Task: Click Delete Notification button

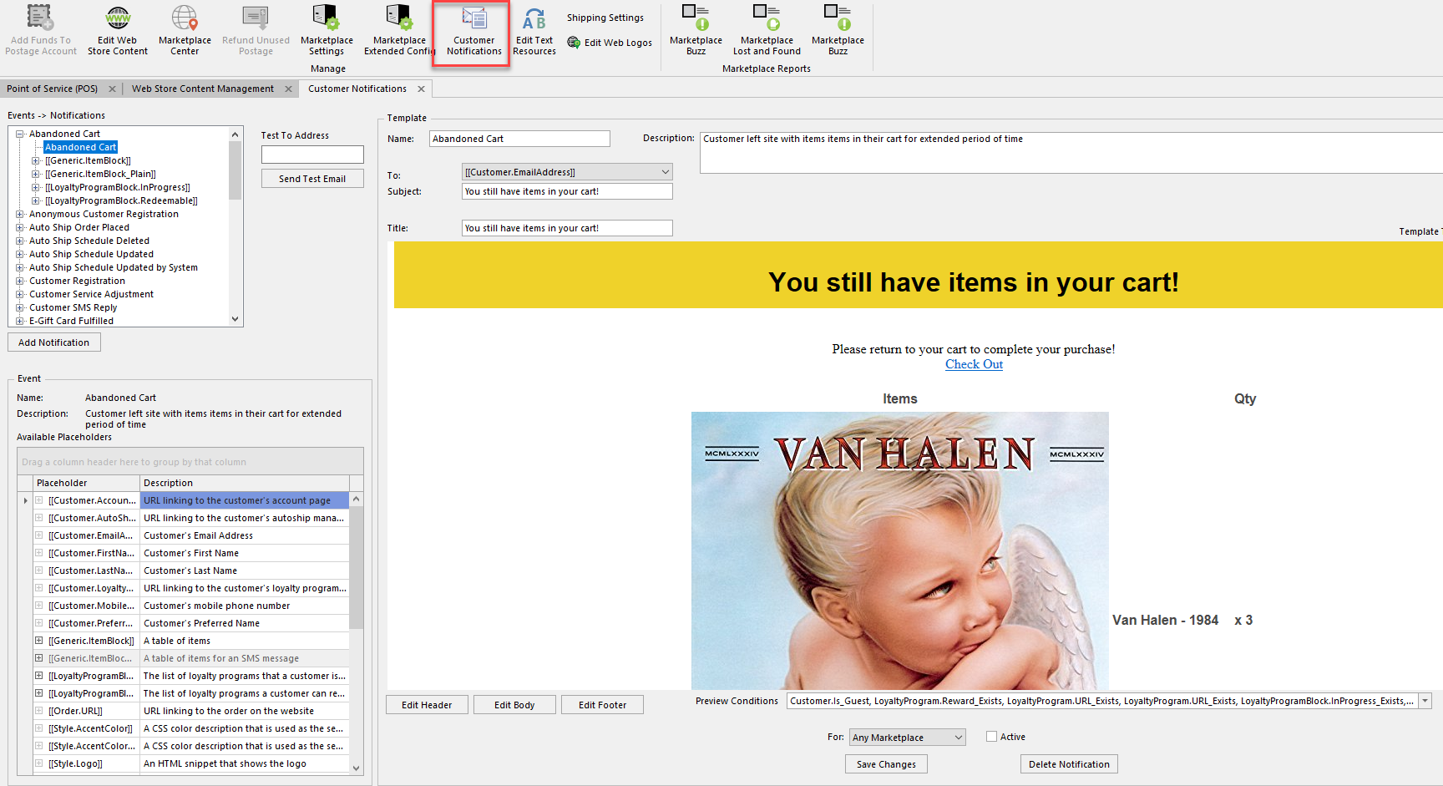Action: click(1069, 764)
